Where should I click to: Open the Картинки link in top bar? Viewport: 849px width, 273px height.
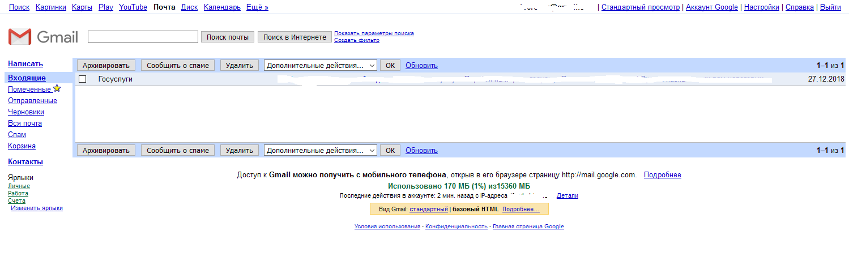tap(50, 7)
